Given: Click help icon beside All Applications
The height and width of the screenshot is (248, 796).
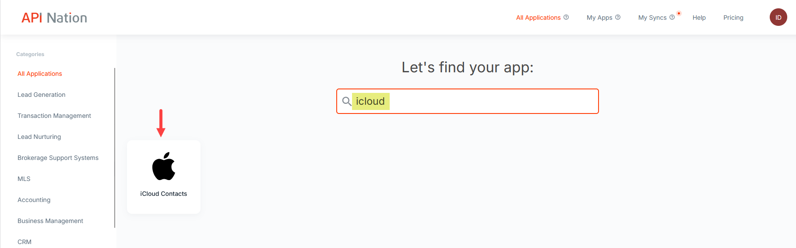Looking at the screenshot, I should click(x=566, y=17).
